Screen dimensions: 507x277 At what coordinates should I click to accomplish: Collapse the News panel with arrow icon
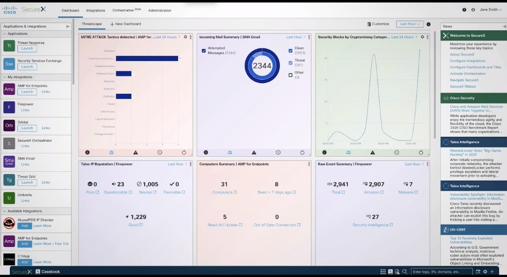coord(504,26)
